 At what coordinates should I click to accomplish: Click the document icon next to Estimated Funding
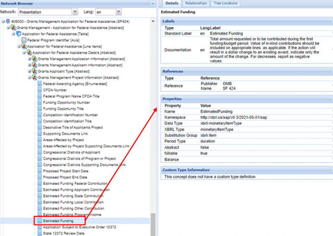[x=40, y=221]
